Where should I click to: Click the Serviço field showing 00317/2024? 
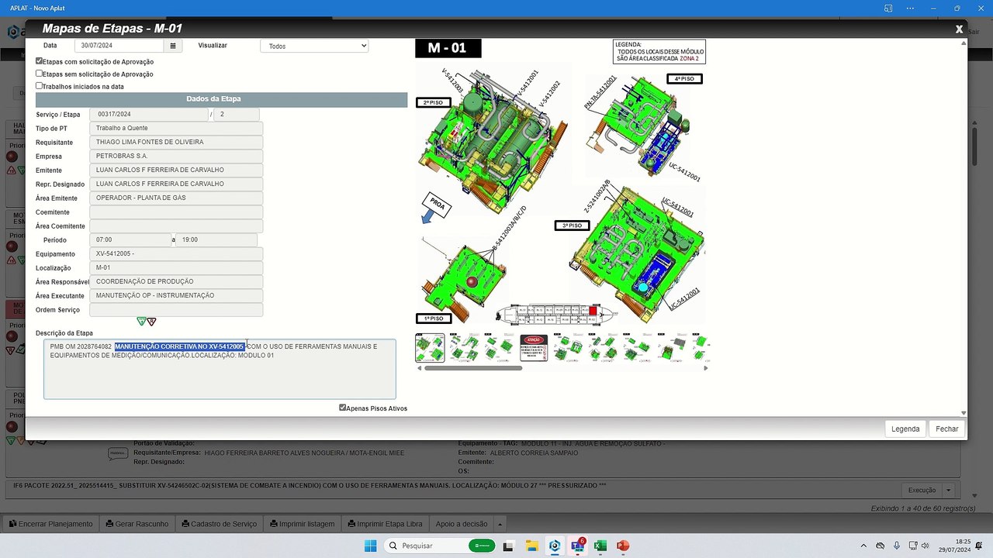pyautogui.click(x=149, y=114)
